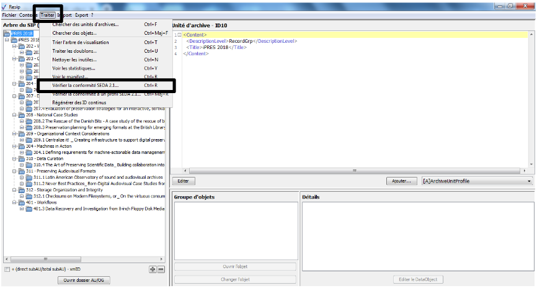Click folder icon of 310 Data Curation
537x288 pixels.
click(x=22, y=158)
